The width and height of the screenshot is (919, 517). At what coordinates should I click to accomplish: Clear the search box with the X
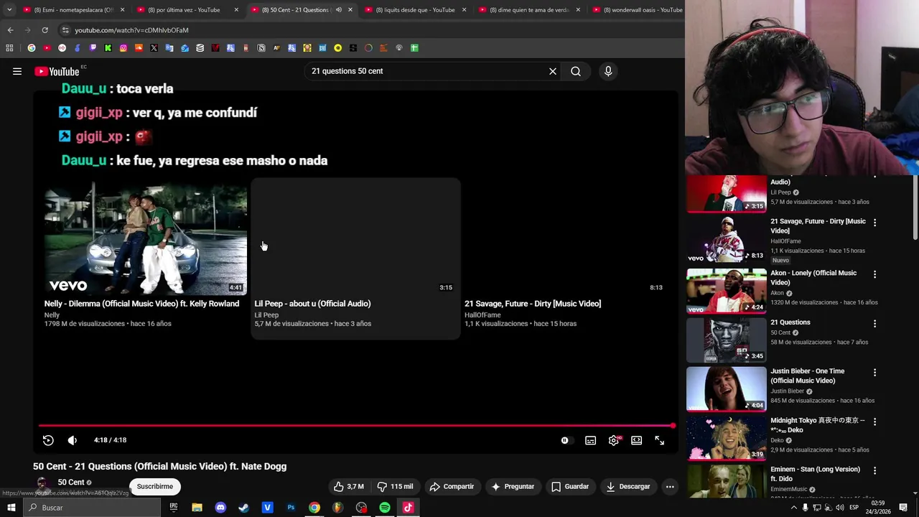pyautogui.click(x=553, y=71)
